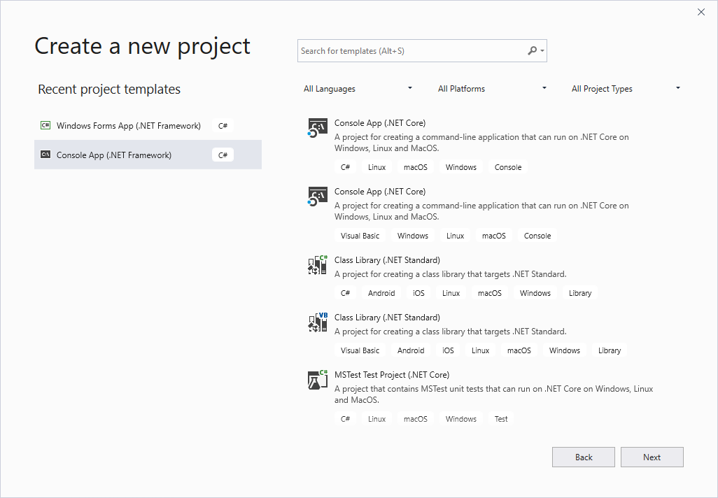
Task: Click the Test tag under MSTest Test Project
Action: pyautogui.click(x=501, y=419)
